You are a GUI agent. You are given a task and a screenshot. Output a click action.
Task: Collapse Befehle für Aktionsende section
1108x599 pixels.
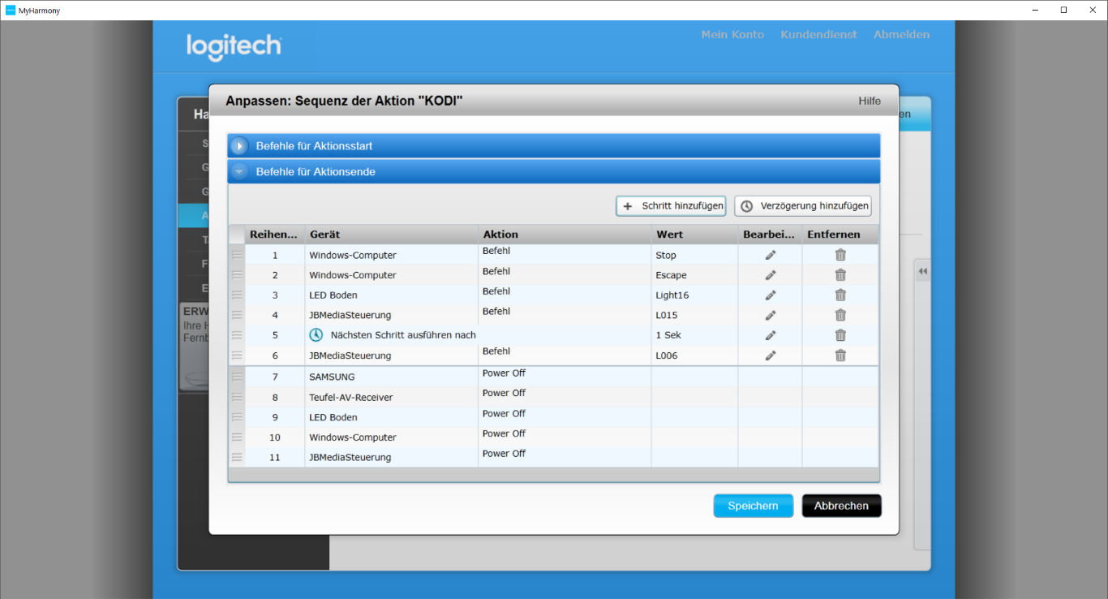(x=239, y=172)
